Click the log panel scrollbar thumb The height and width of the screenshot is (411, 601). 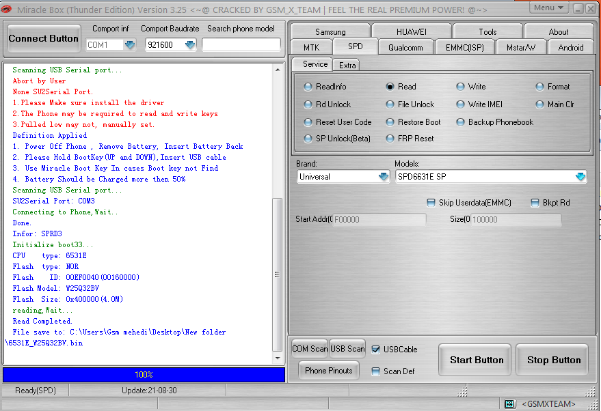click(x=277, y=274)
